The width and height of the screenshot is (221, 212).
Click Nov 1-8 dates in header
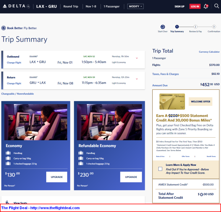(91, 6)
